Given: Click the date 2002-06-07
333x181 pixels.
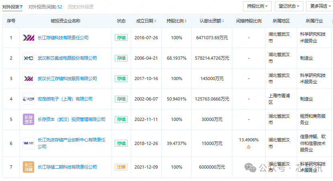Looking at the screenshot, I should click(146, 99).
